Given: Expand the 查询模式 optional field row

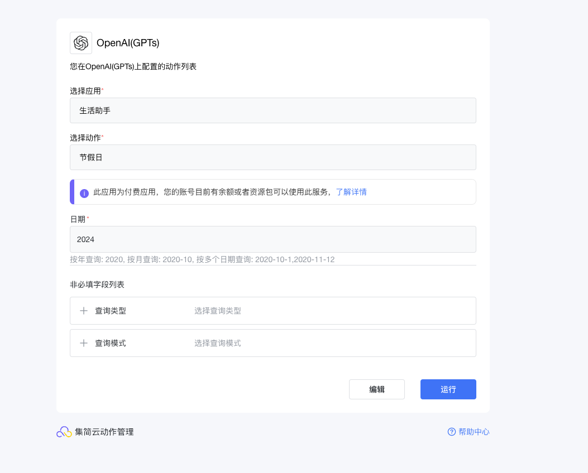Looking at the screenshot, I should (273, 343).
